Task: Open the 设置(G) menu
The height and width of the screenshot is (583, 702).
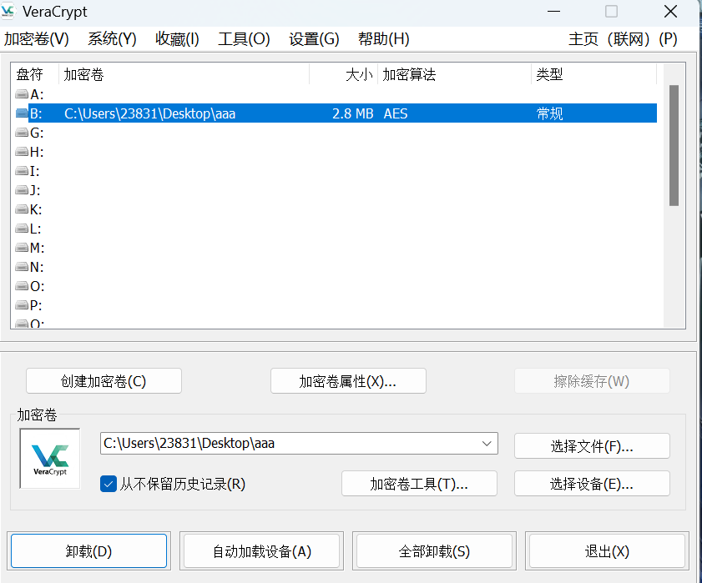Action: pyautogui.click(x=314, y=39)
